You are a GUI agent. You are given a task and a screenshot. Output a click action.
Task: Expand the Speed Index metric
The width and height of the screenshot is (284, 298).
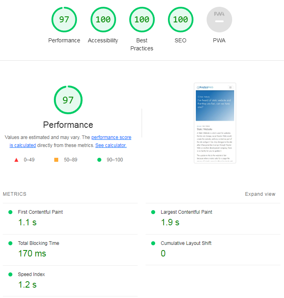(x=70, y=281)
